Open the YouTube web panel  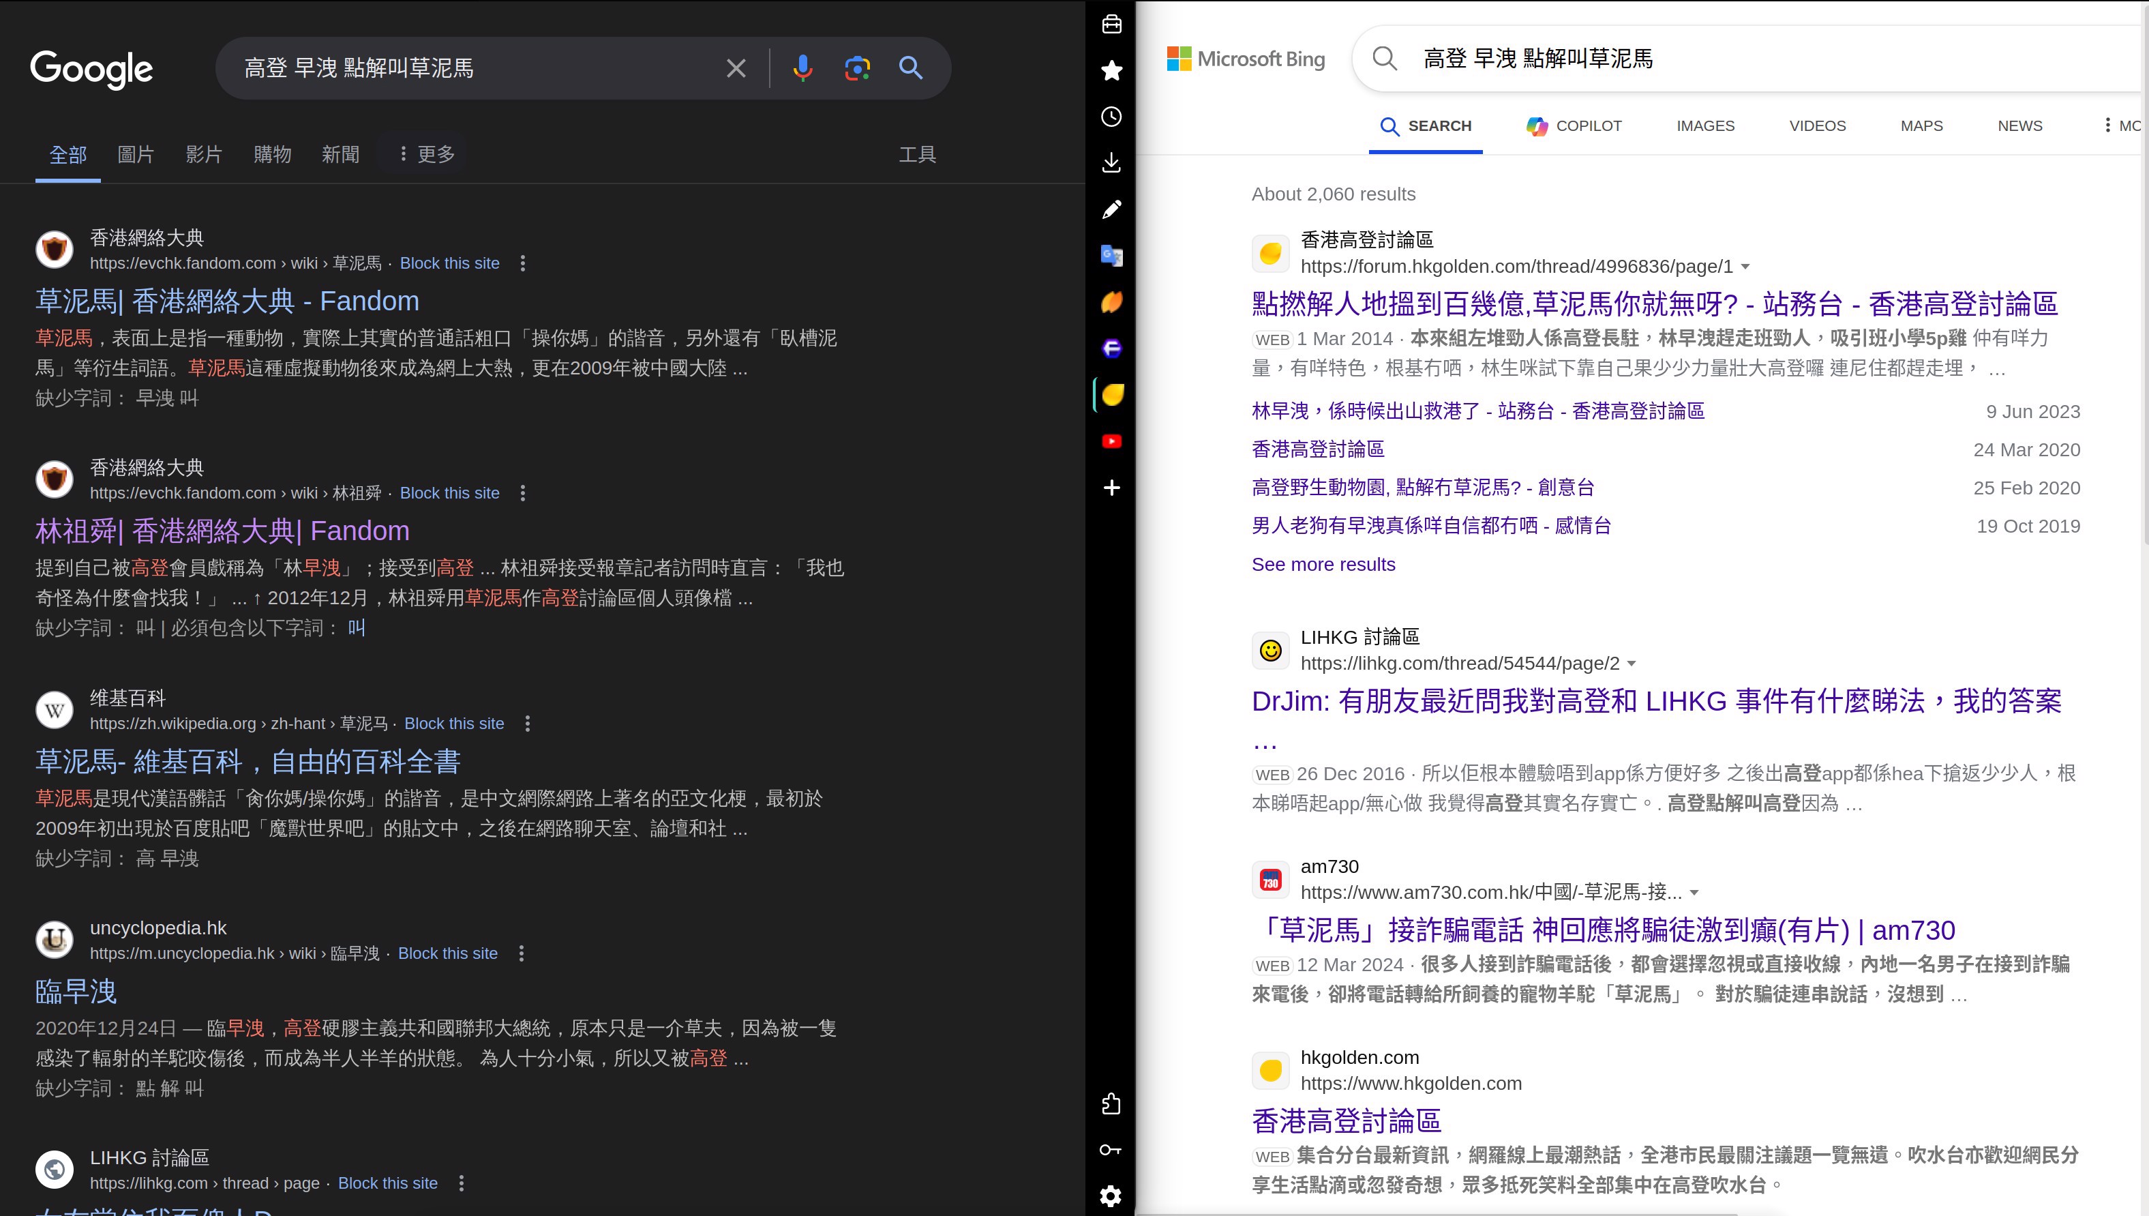coord(1111,441)
